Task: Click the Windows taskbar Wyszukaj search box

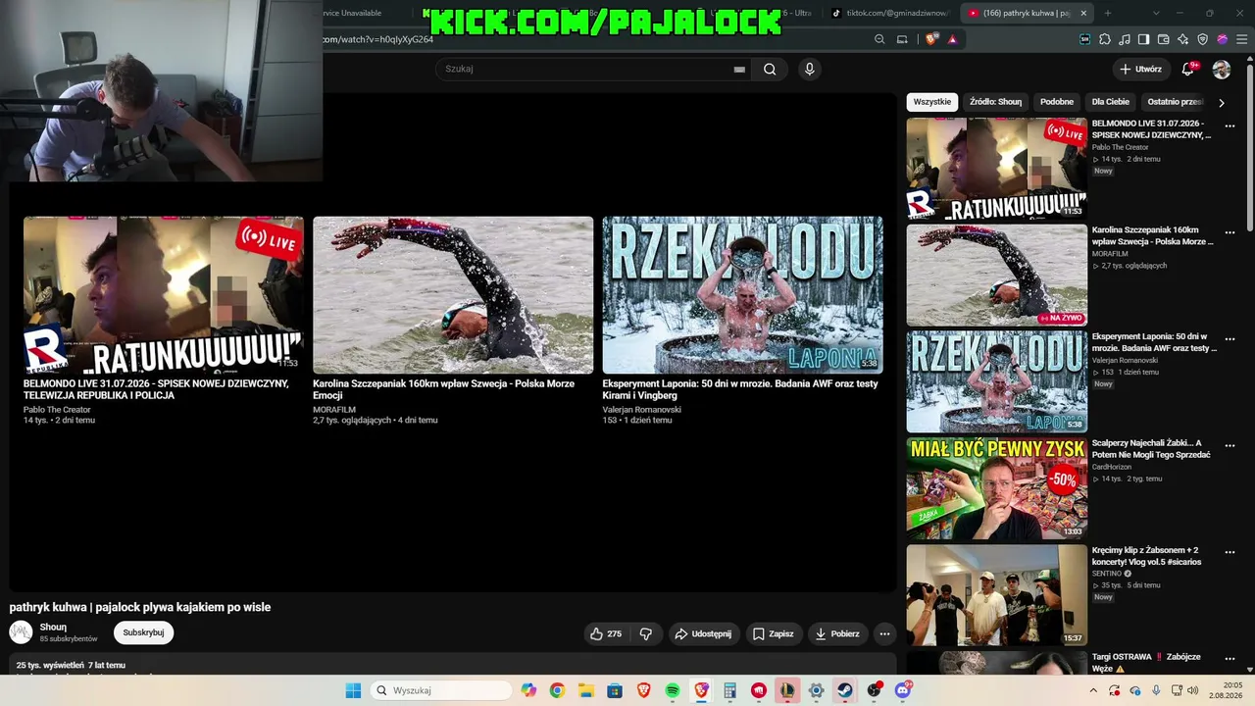Action: pos(441,690)
